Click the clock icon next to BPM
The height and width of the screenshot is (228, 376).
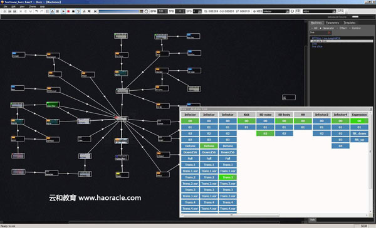click(146, 11)
